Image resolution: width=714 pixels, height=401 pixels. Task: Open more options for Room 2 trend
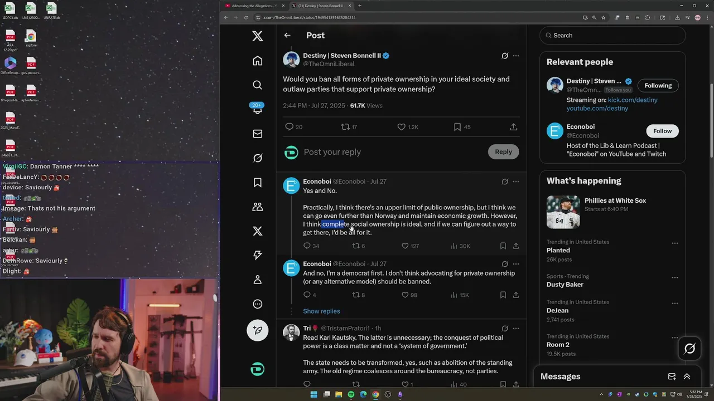[x=675, y=338]
